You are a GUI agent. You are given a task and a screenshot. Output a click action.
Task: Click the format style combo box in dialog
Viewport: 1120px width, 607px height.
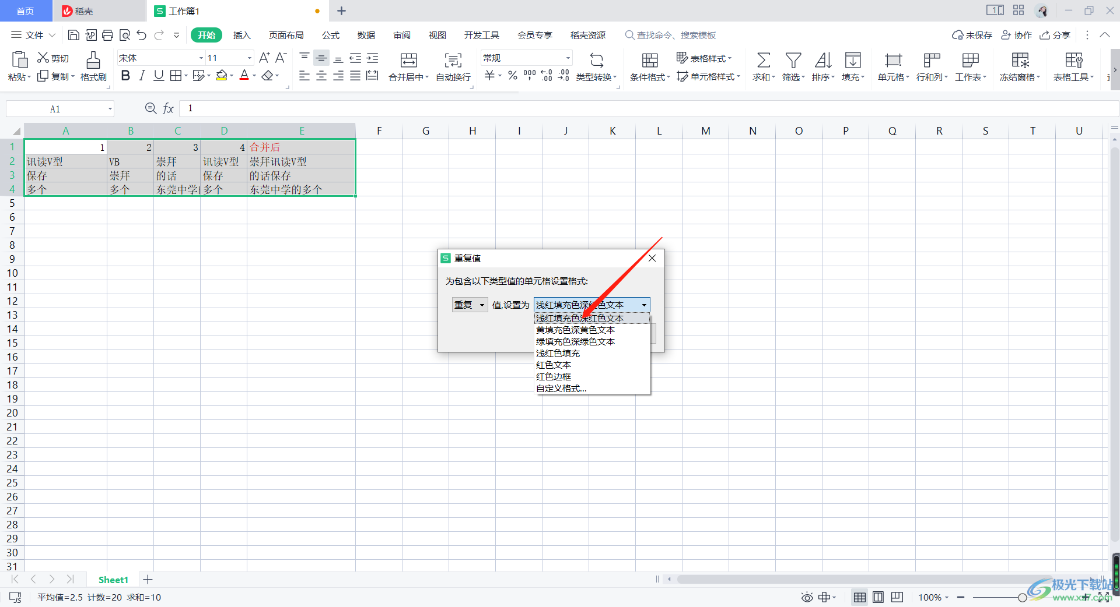pos(591,305)
